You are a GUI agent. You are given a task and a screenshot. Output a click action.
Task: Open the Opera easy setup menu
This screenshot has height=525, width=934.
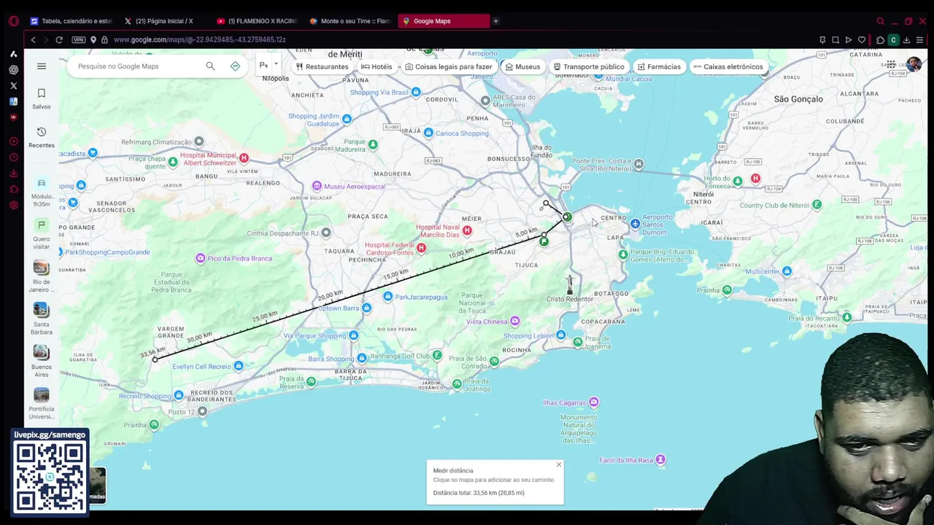(919, 40)
